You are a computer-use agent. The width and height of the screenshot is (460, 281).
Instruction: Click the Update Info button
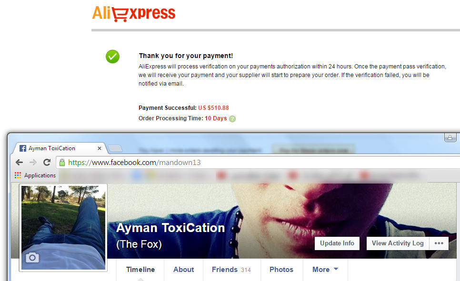click(337, 243)
